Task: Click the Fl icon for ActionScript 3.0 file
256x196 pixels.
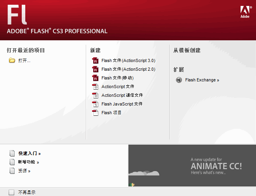Action: [x=95, y=60]
